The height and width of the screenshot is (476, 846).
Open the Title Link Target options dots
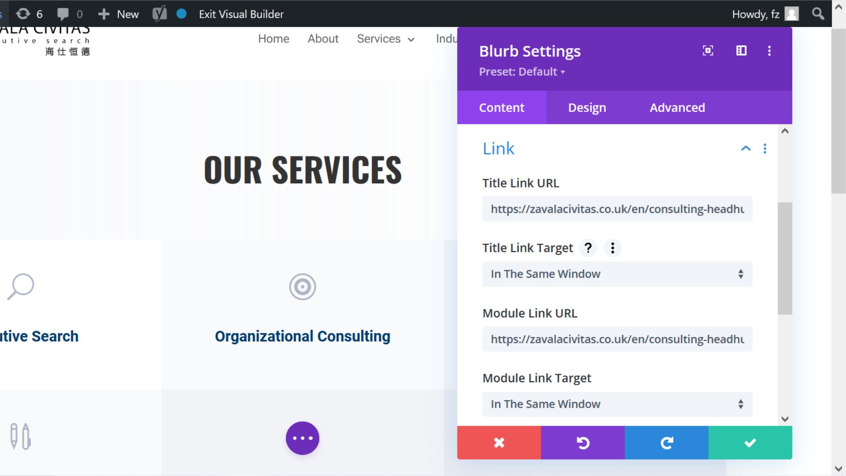tap(612, 248)
